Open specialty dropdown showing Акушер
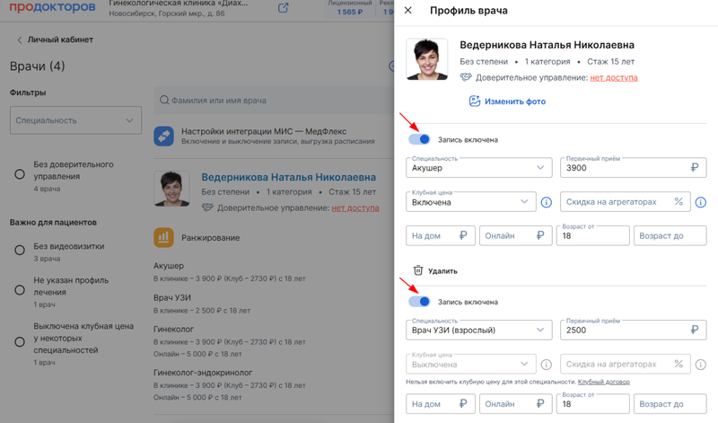 pyautogui.click(x=479, y=168)
